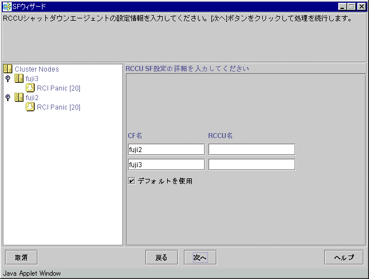The image size is (369, 279).
Task: Click the Java Applet Window status text
Action: [32, 273]
